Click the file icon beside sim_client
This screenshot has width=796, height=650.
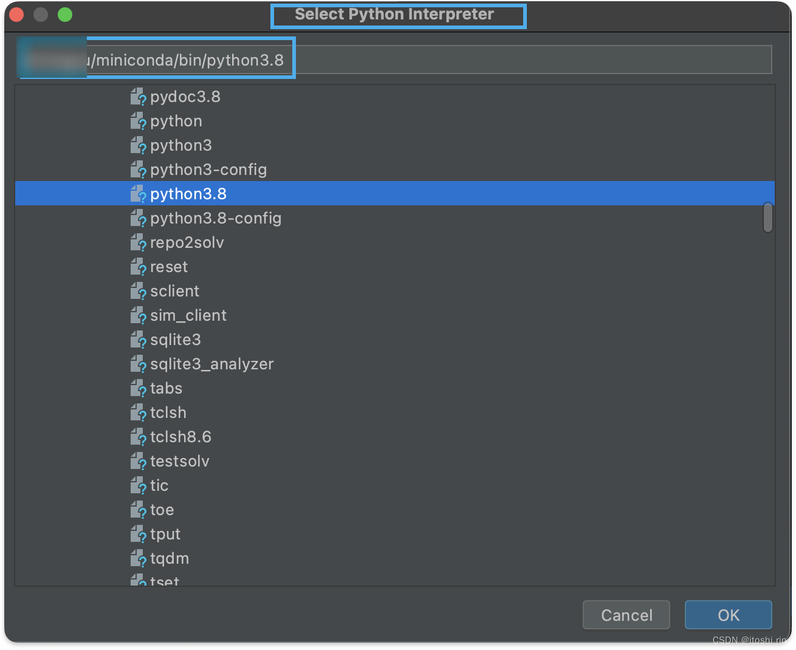click(139, 315)
